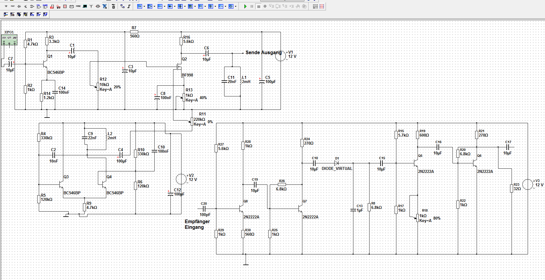
Task: Open the TTL logic component library
Action: click(x=39, y=6)
